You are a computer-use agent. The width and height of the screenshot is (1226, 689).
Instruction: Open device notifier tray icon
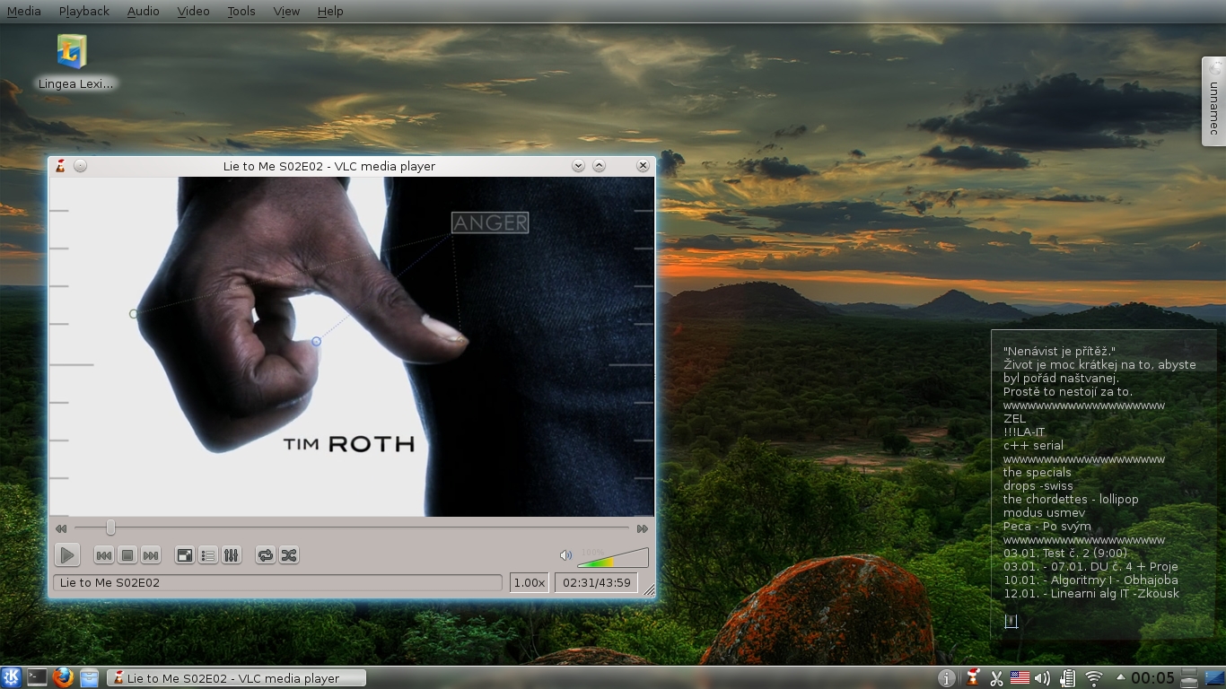point(1067,678)
